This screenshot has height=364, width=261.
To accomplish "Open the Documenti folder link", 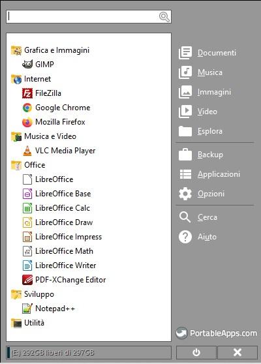I will 207,53.
